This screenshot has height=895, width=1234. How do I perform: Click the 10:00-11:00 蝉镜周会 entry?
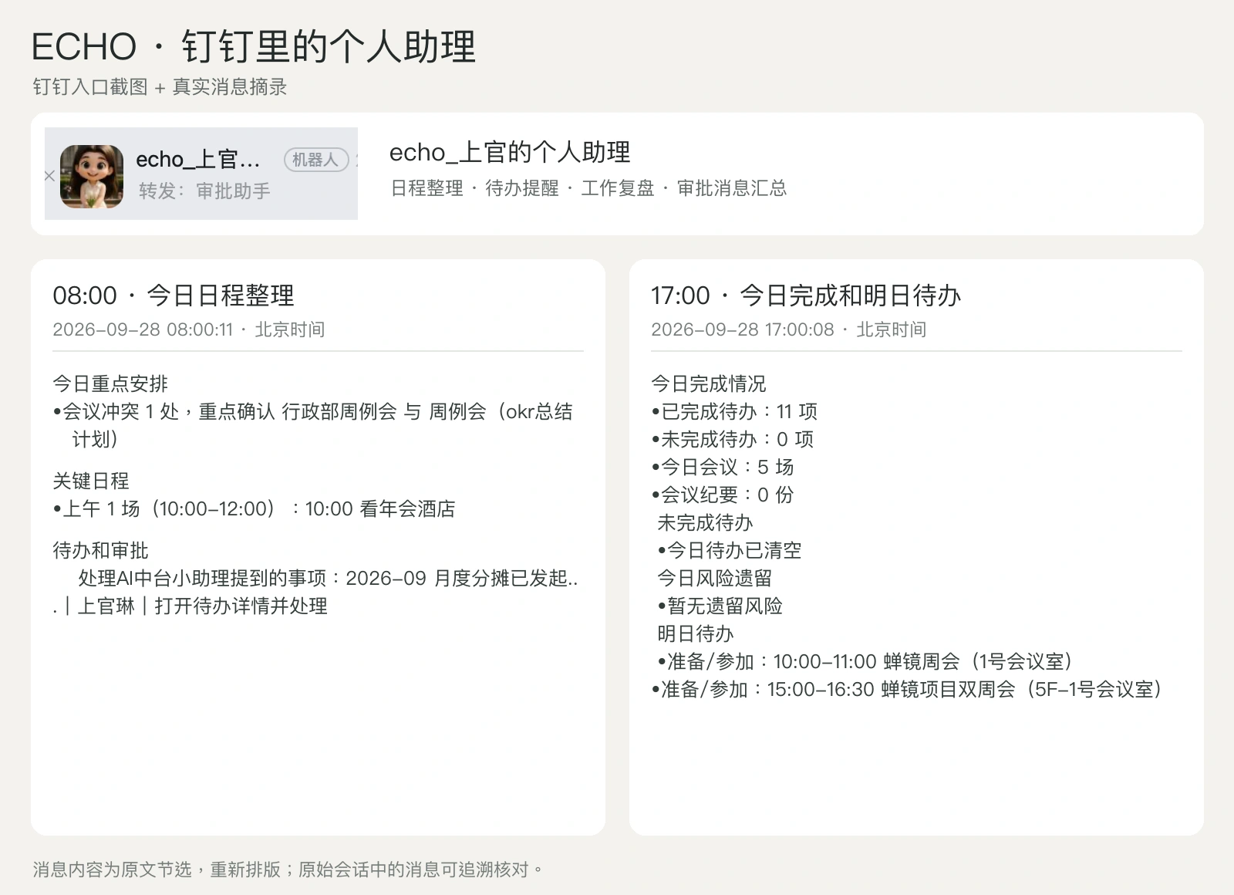click(x=866, y=661)
